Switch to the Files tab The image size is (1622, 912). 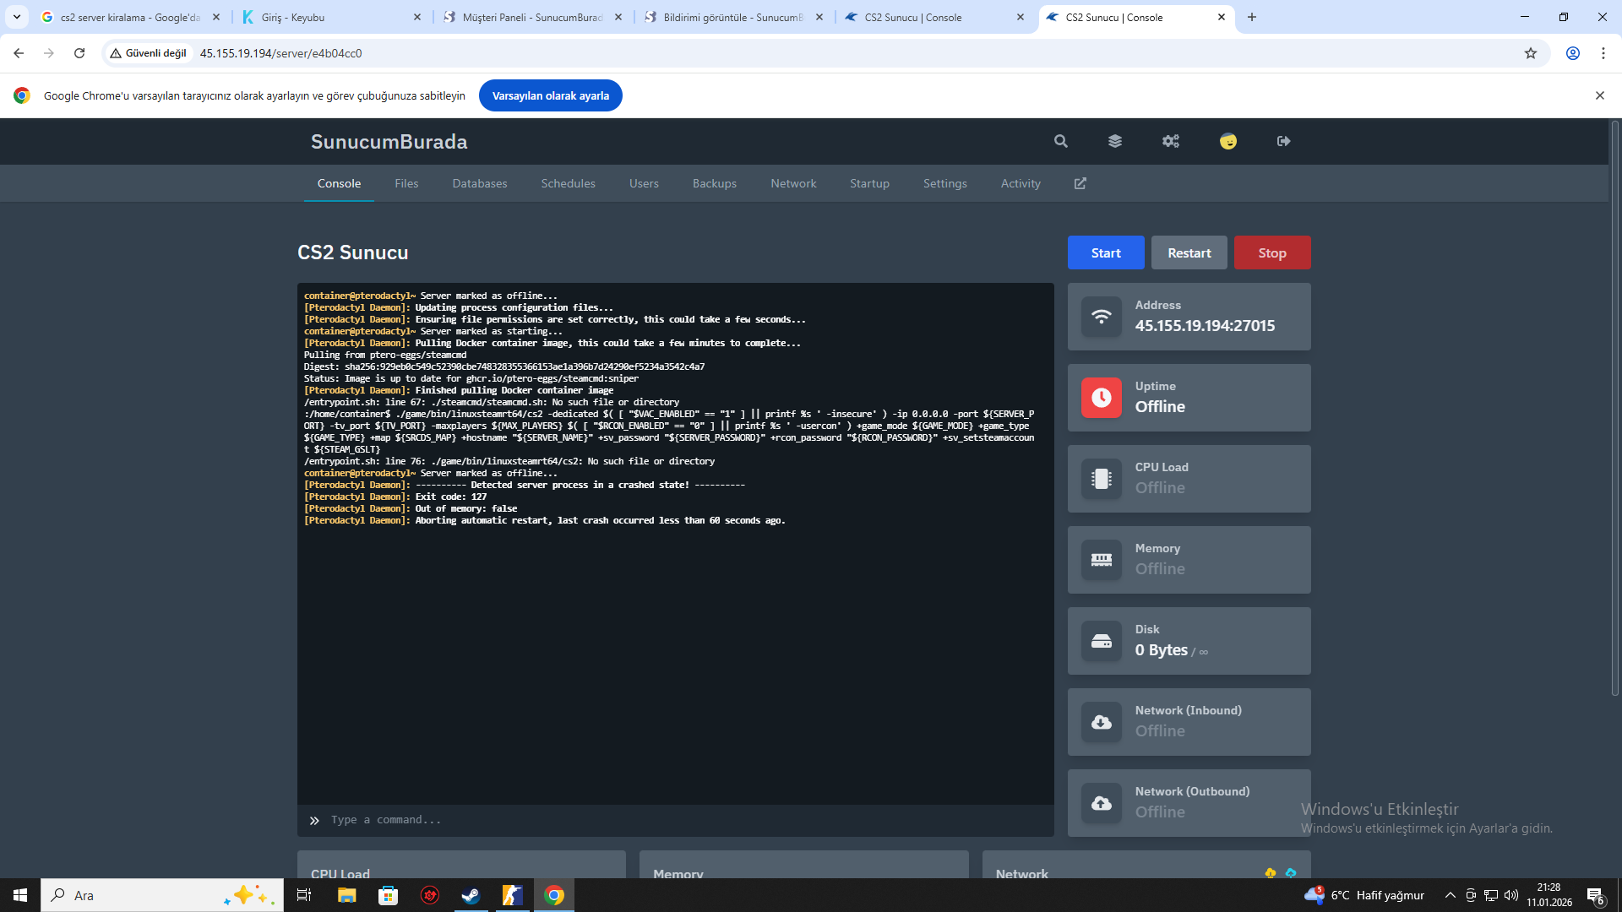click(x=406, y=183)
